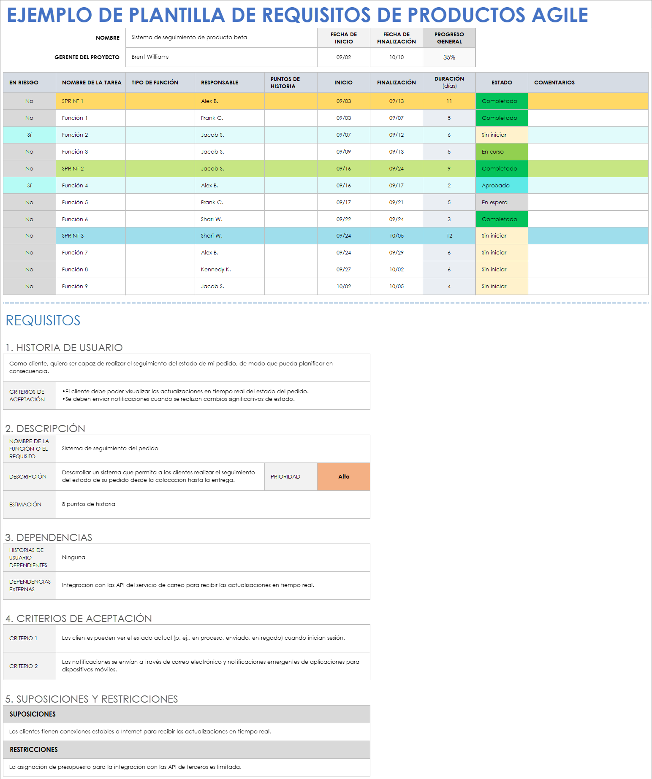Screen dimensions: 652x779
Task: Select the Kennedy K. responsible cell
Action: coord(230,270)
